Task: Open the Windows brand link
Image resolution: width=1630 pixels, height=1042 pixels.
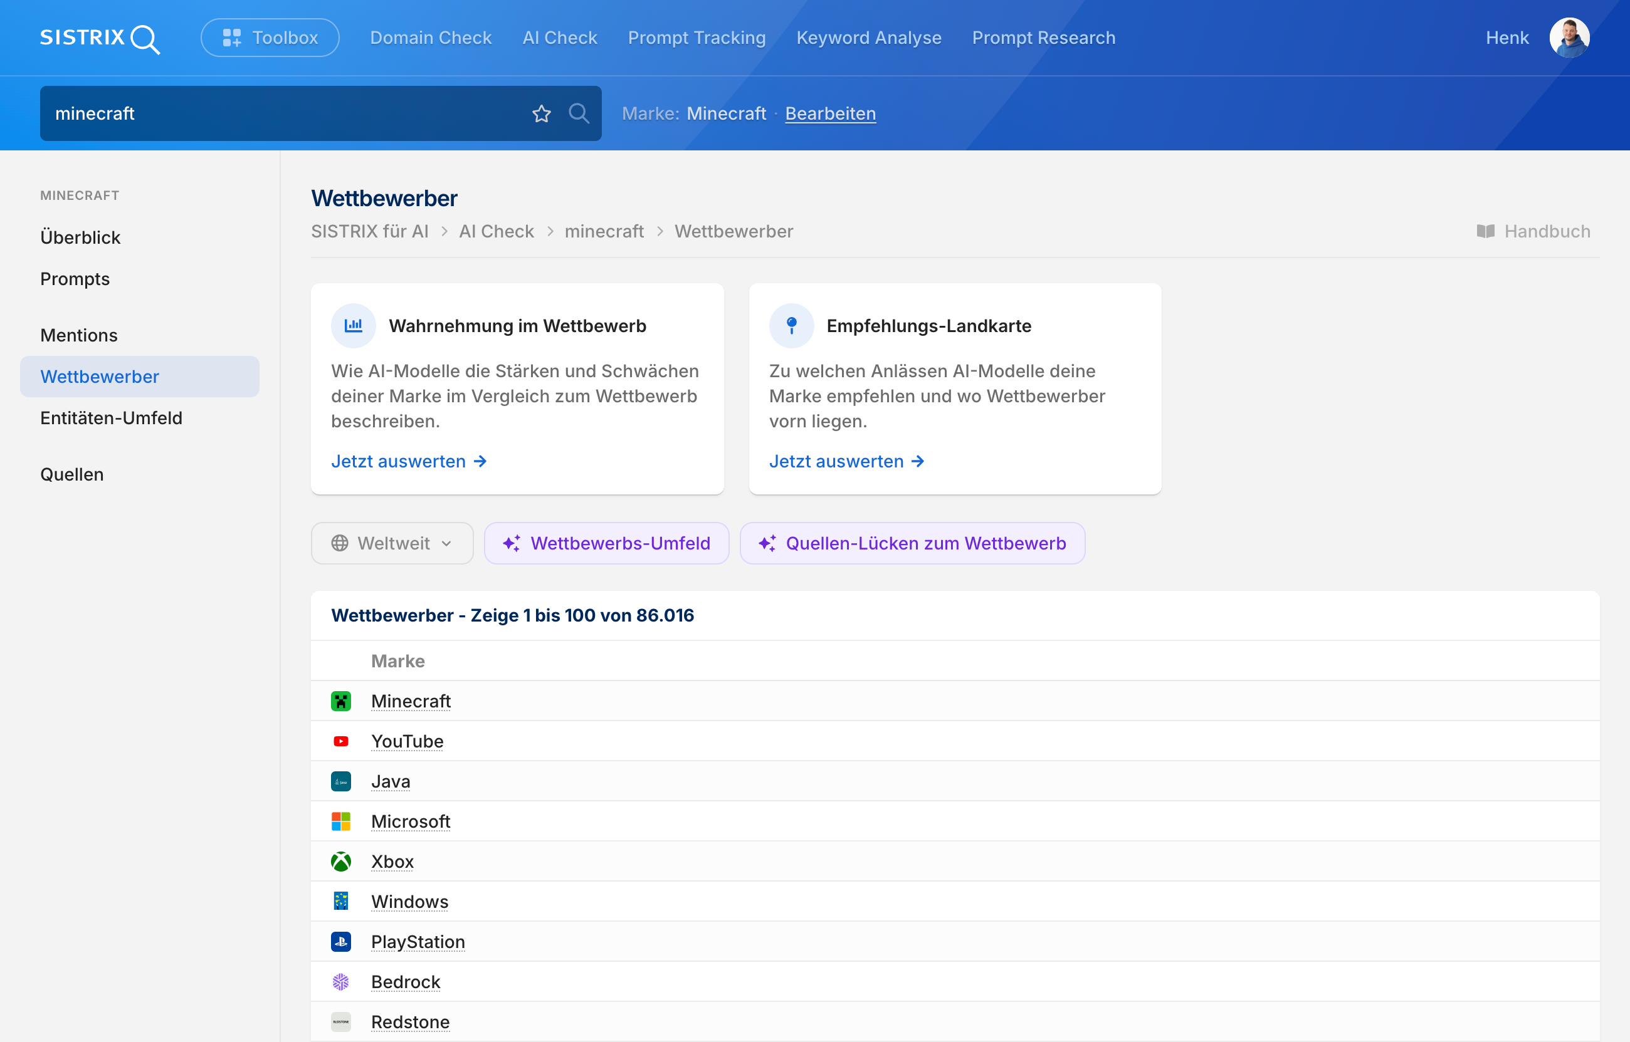Action: point(409,901)
